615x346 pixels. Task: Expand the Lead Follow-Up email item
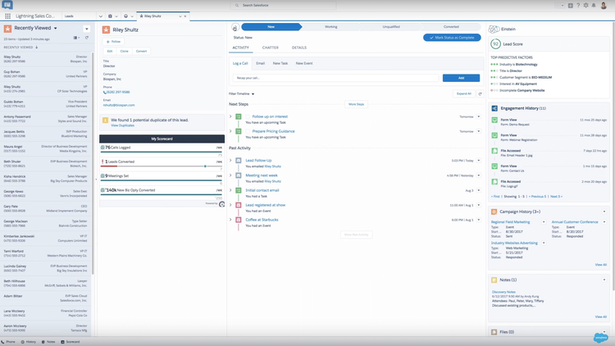[230, 161]
